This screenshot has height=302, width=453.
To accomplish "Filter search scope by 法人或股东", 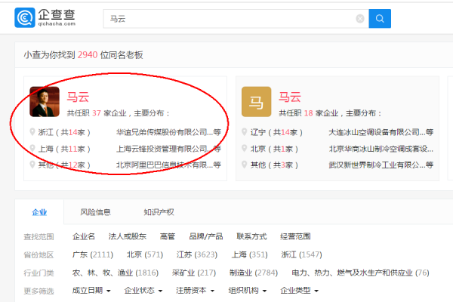I will (128, 236).
